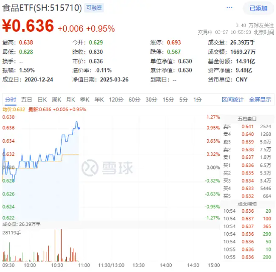Click the 振幅 1.59% value
This screenshot has height=272, width=276.
(x=27, y=70)
